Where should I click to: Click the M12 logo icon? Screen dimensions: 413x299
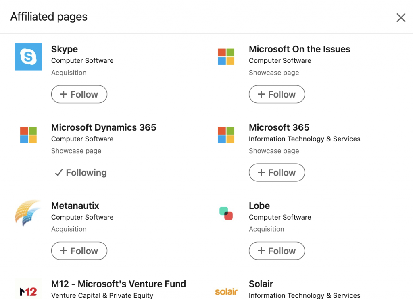point(28,289)
